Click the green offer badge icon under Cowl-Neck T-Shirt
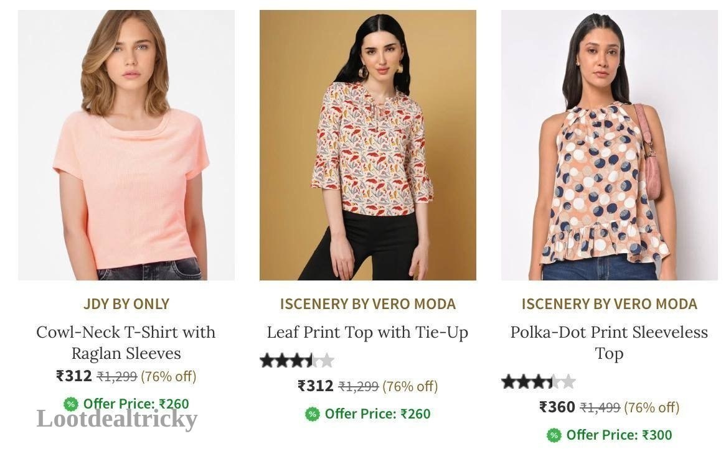This screenshot has height=449, width=726. click(71, 404)
